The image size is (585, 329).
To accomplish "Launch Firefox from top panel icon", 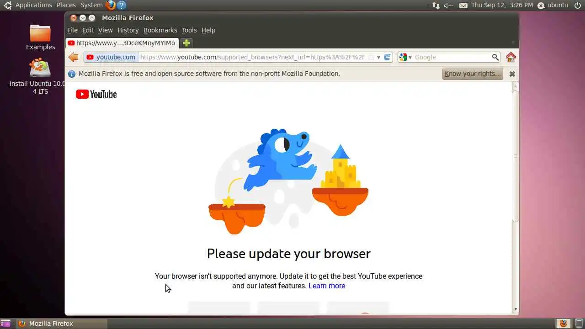I will (x=110, y=5).
